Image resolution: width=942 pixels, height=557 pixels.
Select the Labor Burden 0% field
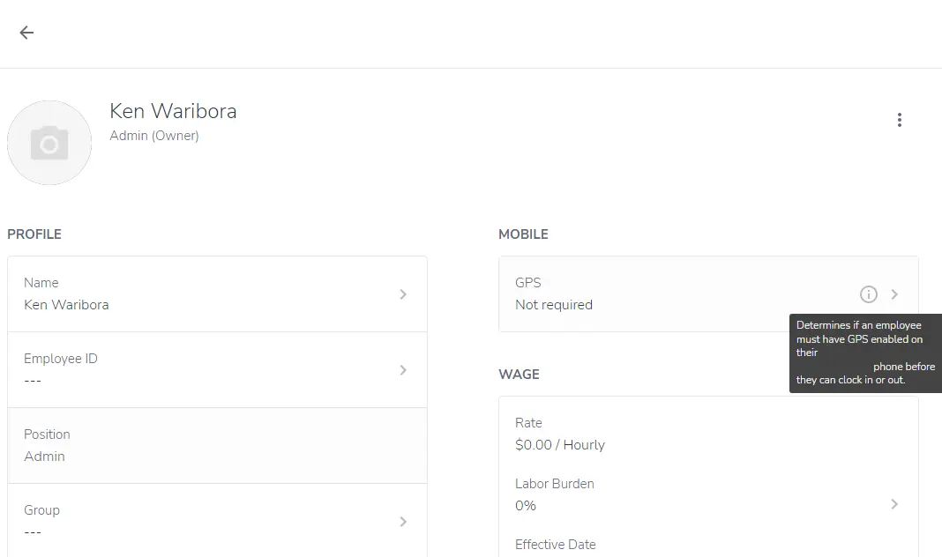tap(617, 494)
